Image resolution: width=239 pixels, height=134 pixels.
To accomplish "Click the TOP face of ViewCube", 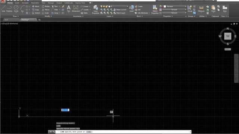I will tap(228, 36).
